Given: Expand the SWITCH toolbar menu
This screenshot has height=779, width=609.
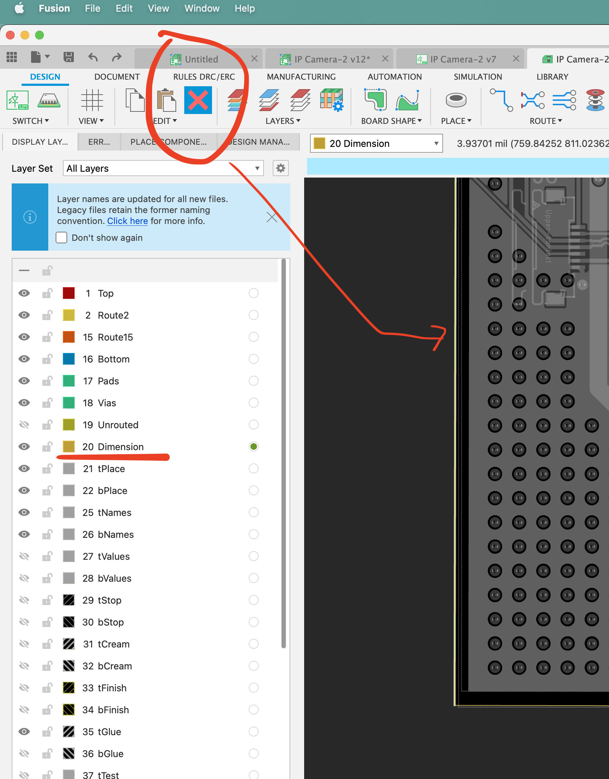Looking at the screenshot, I should (x=31, y=121).
